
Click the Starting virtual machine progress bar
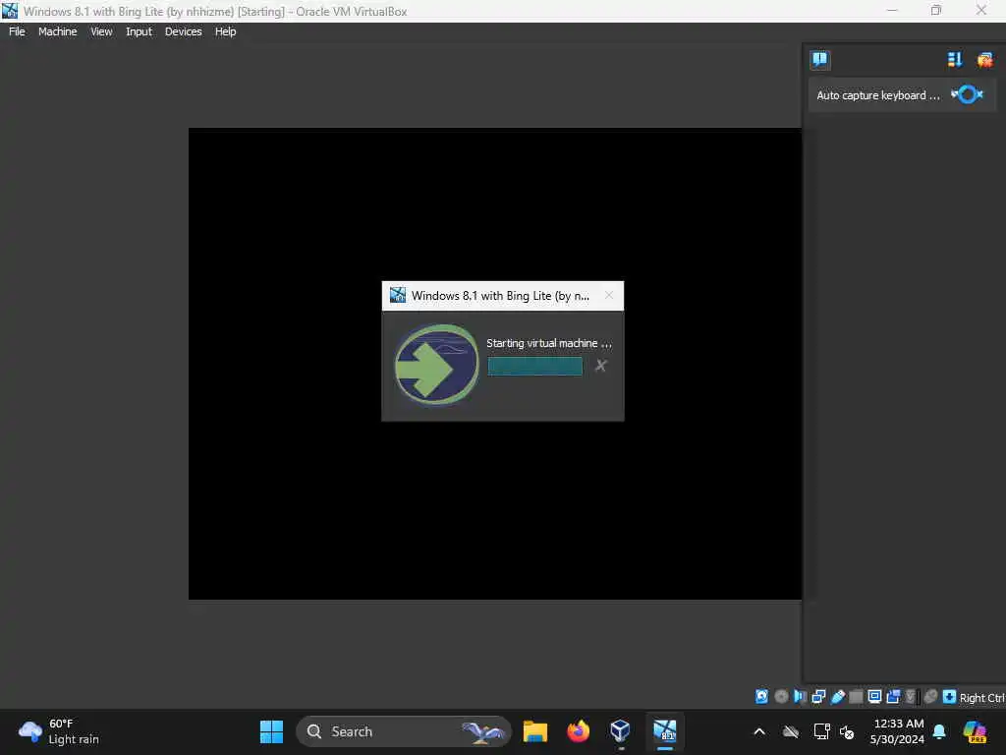tap(535, 366)
